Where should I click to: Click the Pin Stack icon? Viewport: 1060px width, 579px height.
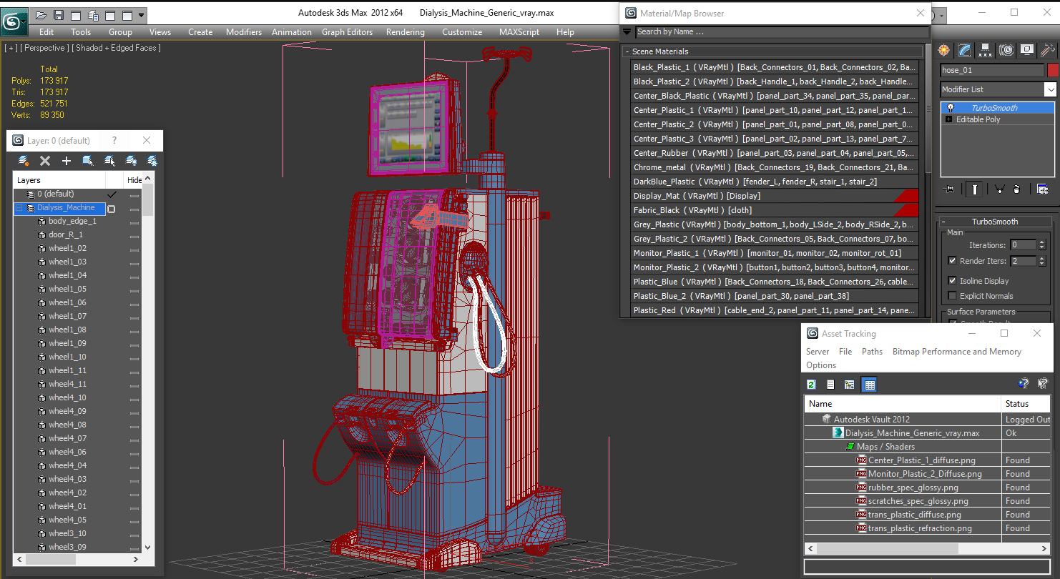(x=949, y=189)
